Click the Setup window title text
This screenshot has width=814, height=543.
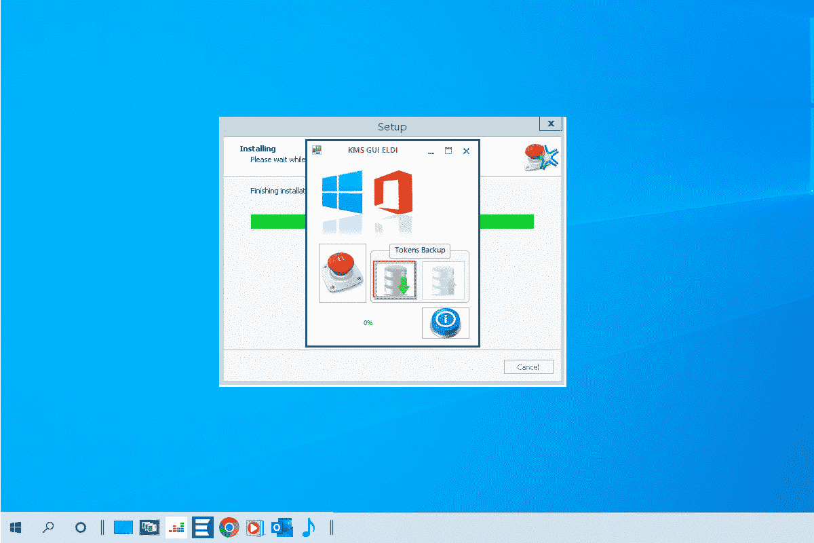[392, 127]
